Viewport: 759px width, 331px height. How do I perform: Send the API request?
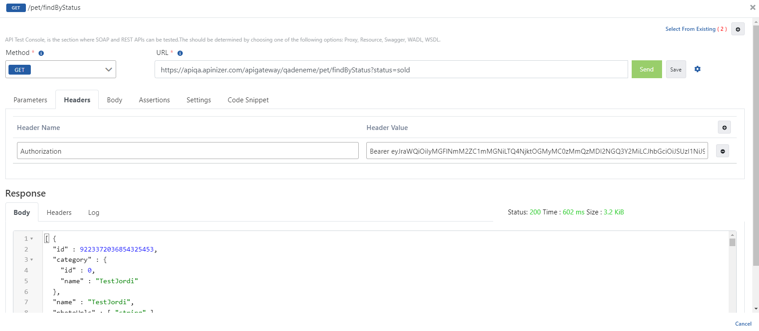(x=646, y=70)
